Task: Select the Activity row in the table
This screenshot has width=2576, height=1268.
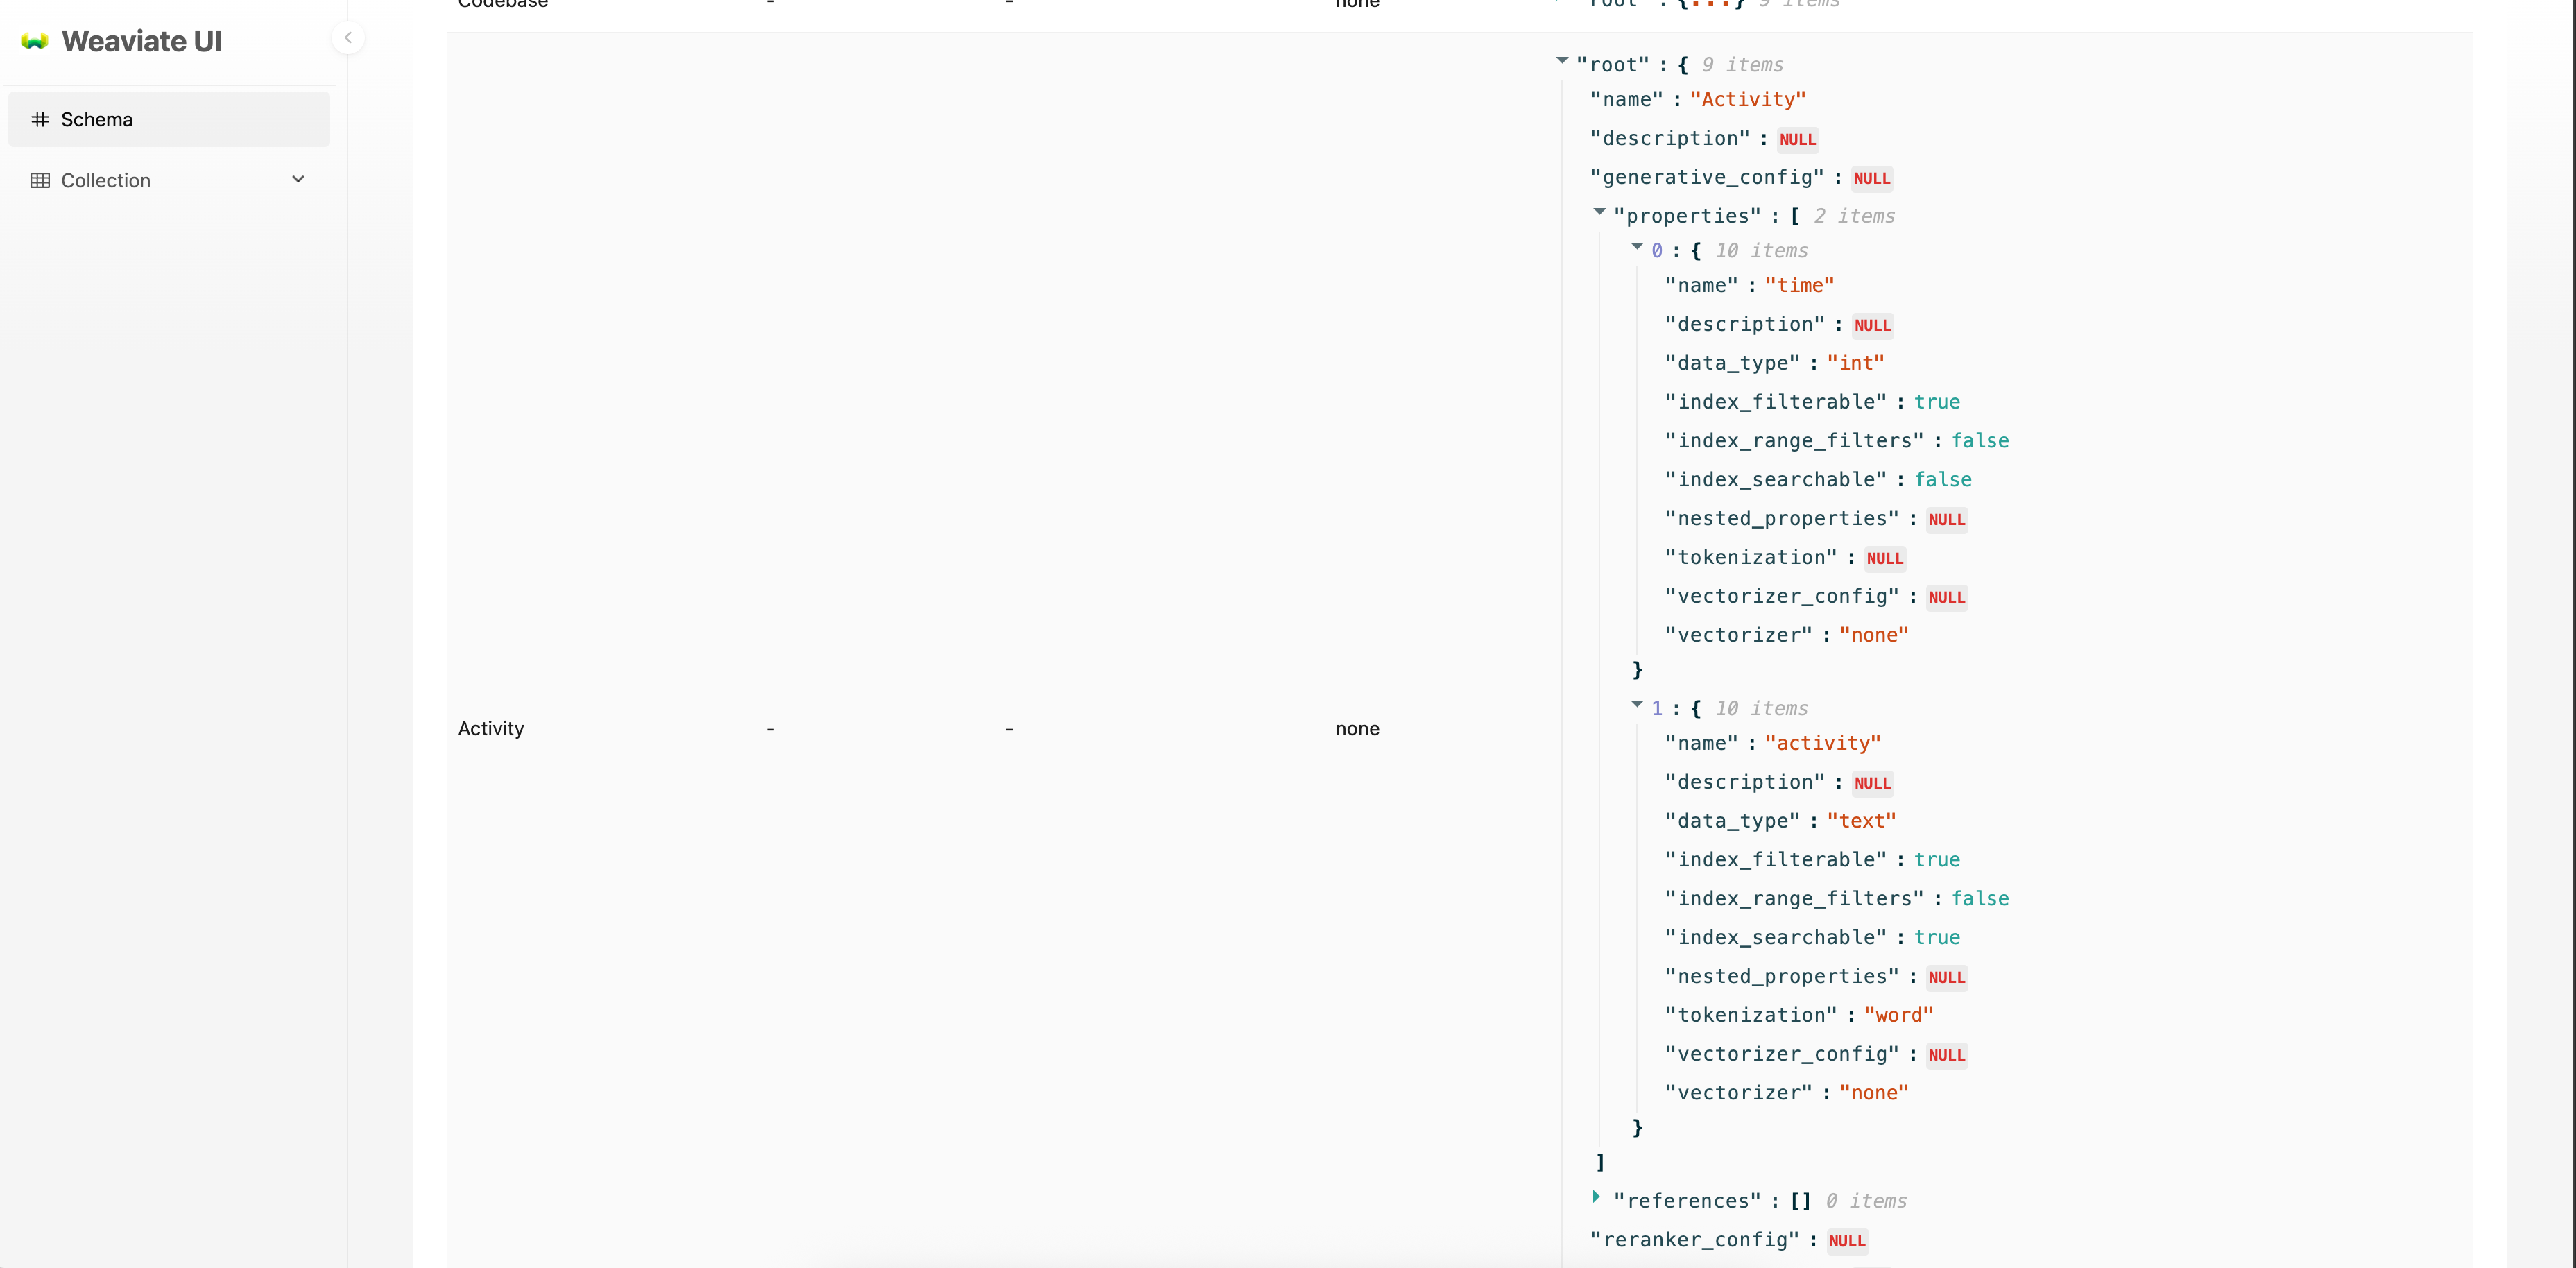Action: coord(491,728)
